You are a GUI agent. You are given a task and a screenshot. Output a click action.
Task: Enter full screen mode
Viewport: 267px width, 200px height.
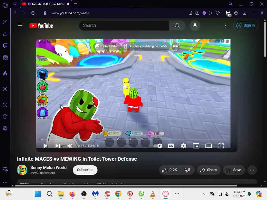[x=221, y=146]
